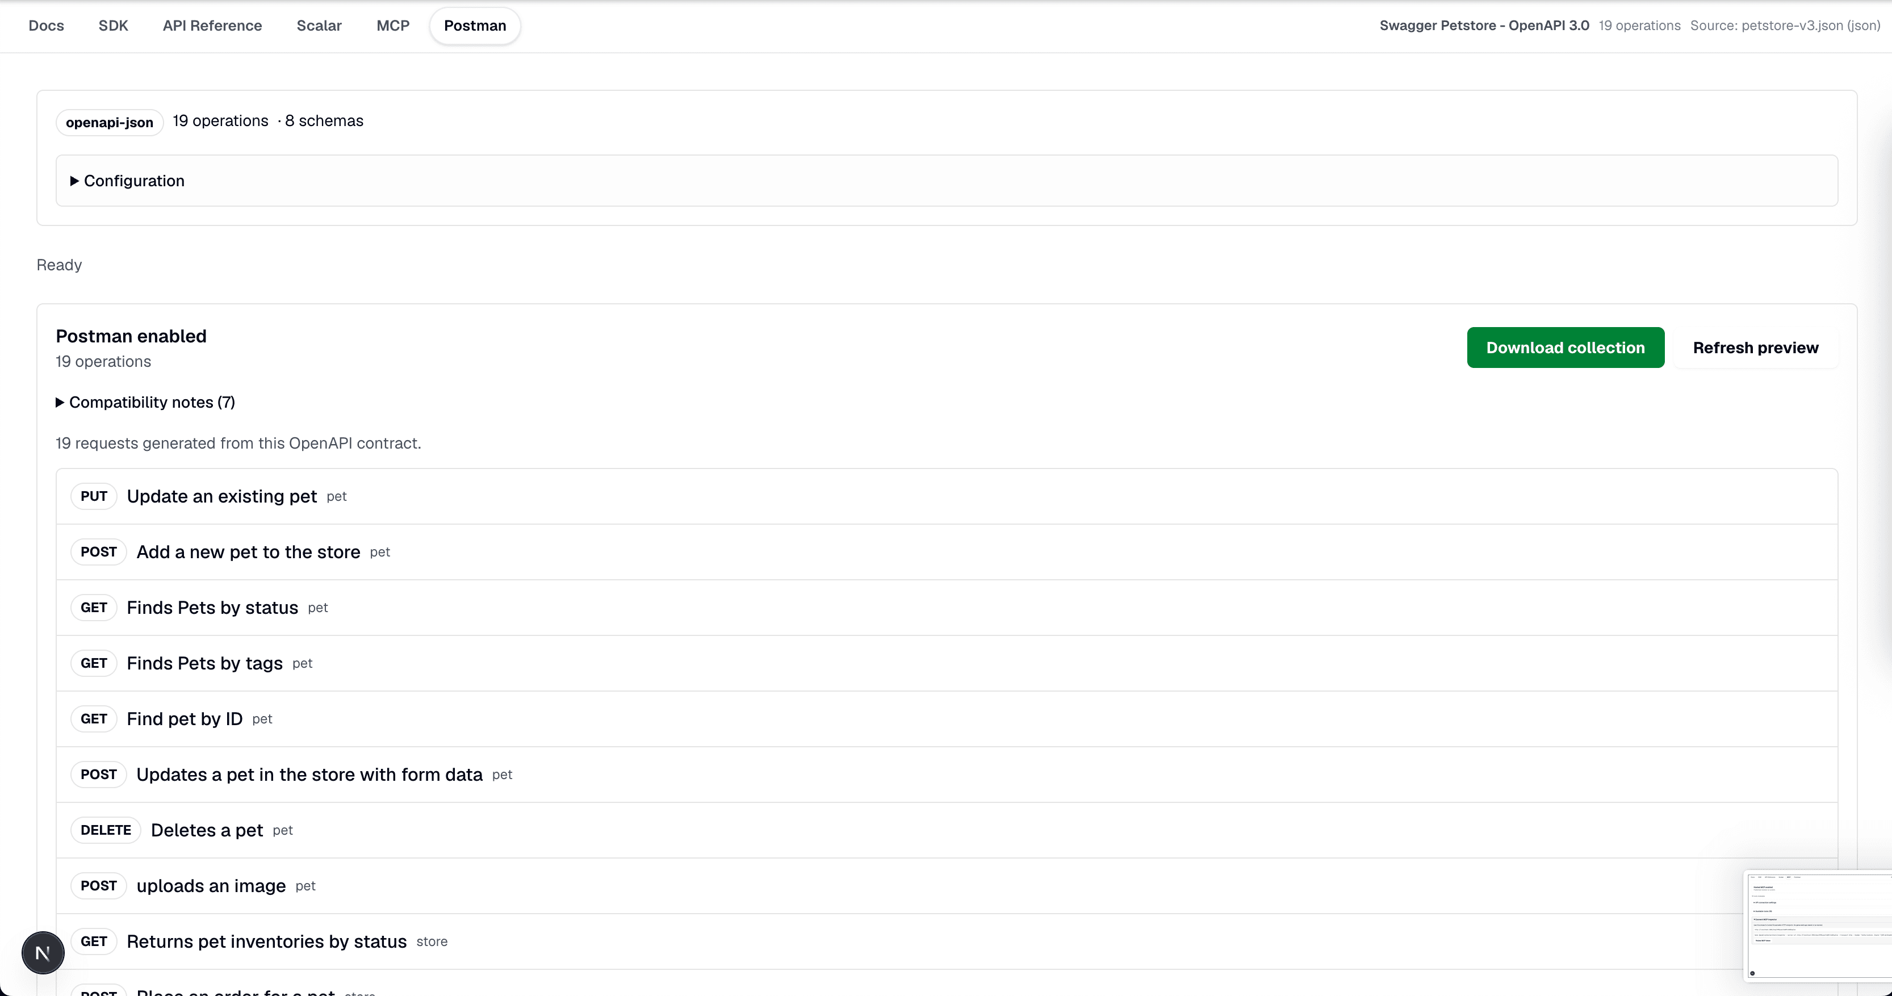Image resolution: width=1892 pixels, height=996 pixels.
Task: Click the Ready status text
Action: tap(60, 265)
